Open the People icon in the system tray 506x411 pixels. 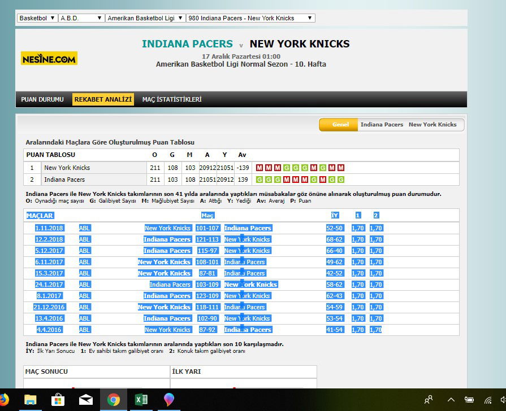pos(429,400)
